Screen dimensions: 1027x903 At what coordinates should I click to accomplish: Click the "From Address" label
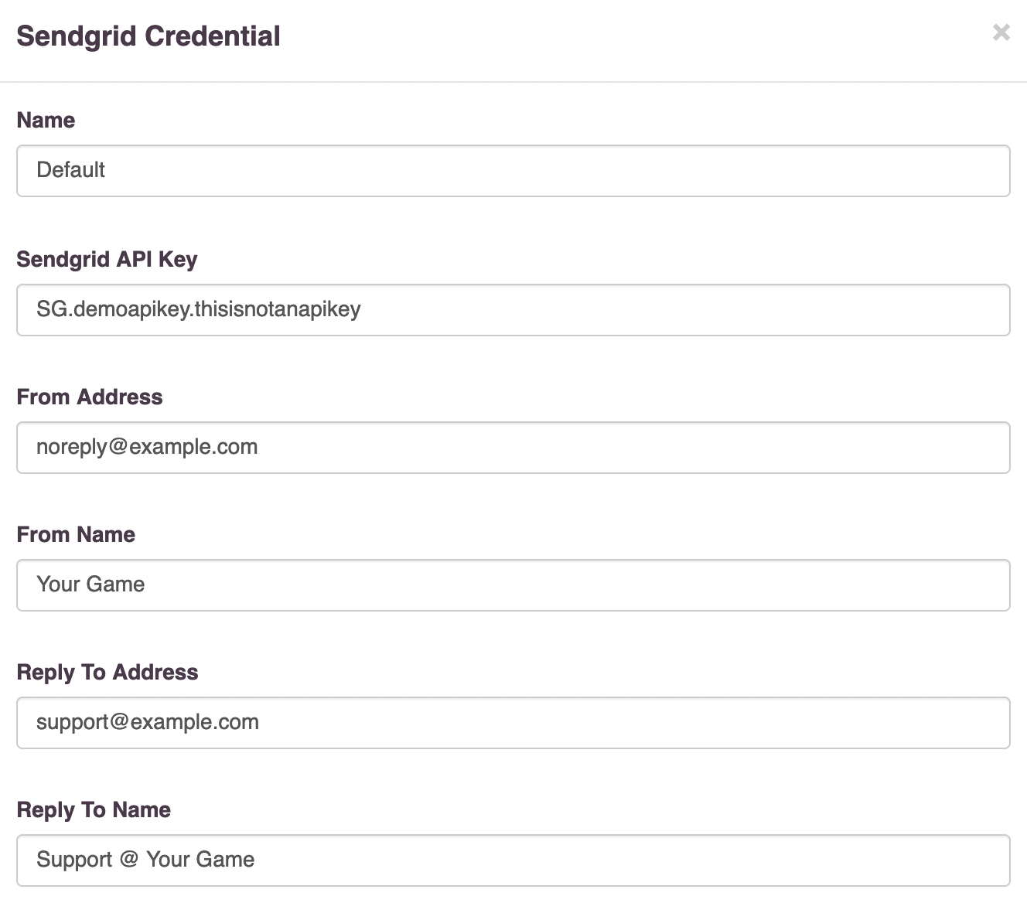tap(90, 397)
